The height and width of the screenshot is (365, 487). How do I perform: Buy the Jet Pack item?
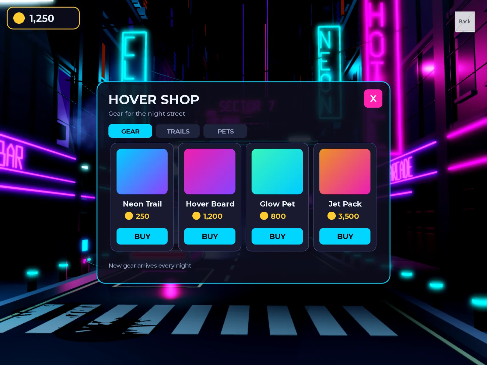click(345, 236)
